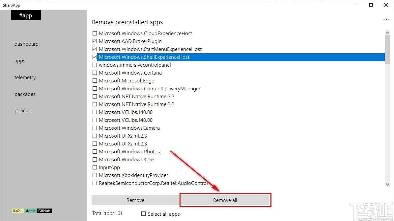Close the SharpApp window
The height and width of the screenshot is (221, 394).
(386, 5)
